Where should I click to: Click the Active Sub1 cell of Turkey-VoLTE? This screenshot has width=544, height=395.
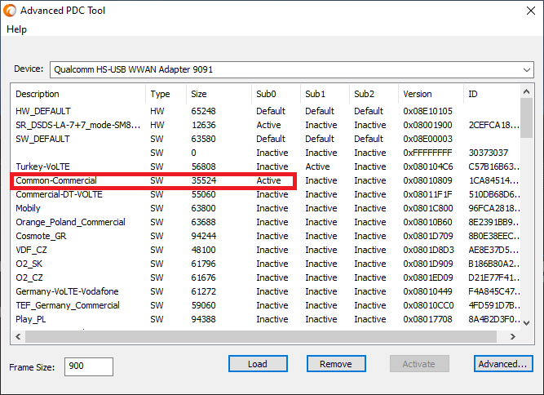coord(317,166)
